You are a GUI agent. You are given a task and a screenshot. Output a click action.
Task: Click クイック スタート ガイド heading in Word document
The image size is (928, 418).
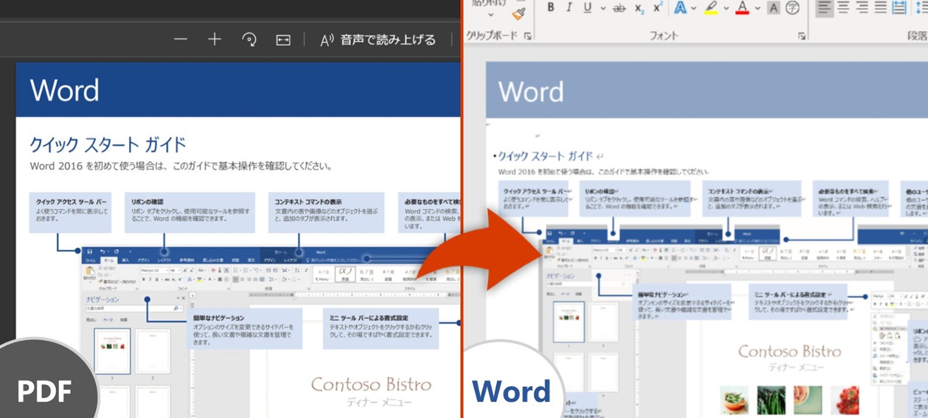545,156
